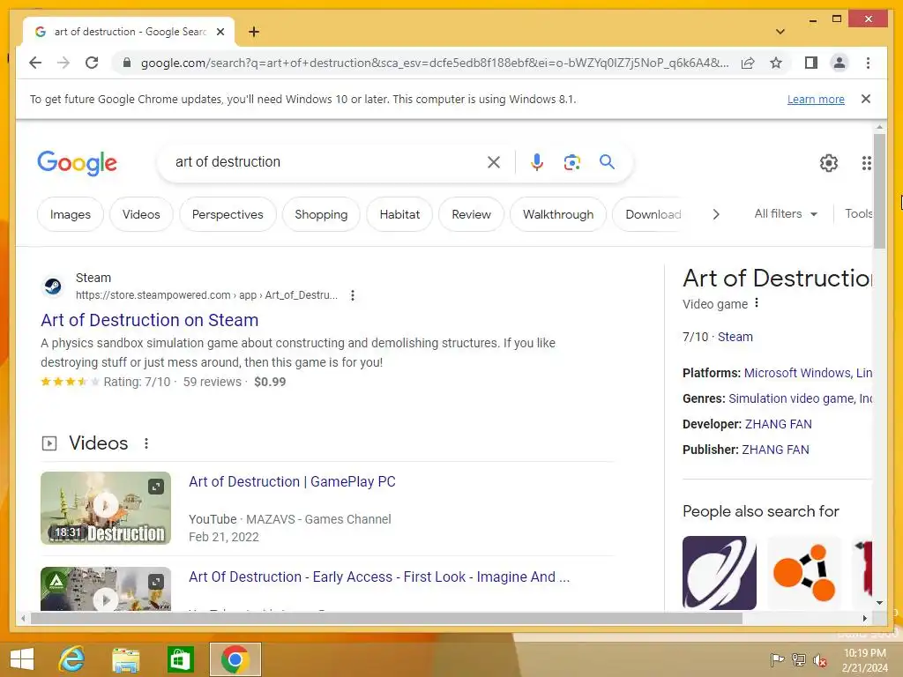Submit search with magnifier icon

[607, 162]
